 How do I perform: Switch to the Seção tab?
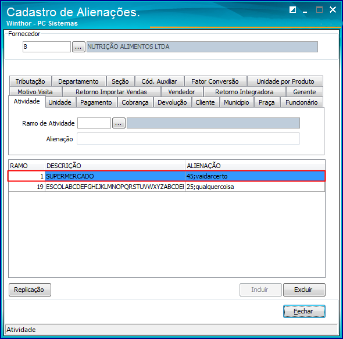pyautogui.click(x=120, y=81)
